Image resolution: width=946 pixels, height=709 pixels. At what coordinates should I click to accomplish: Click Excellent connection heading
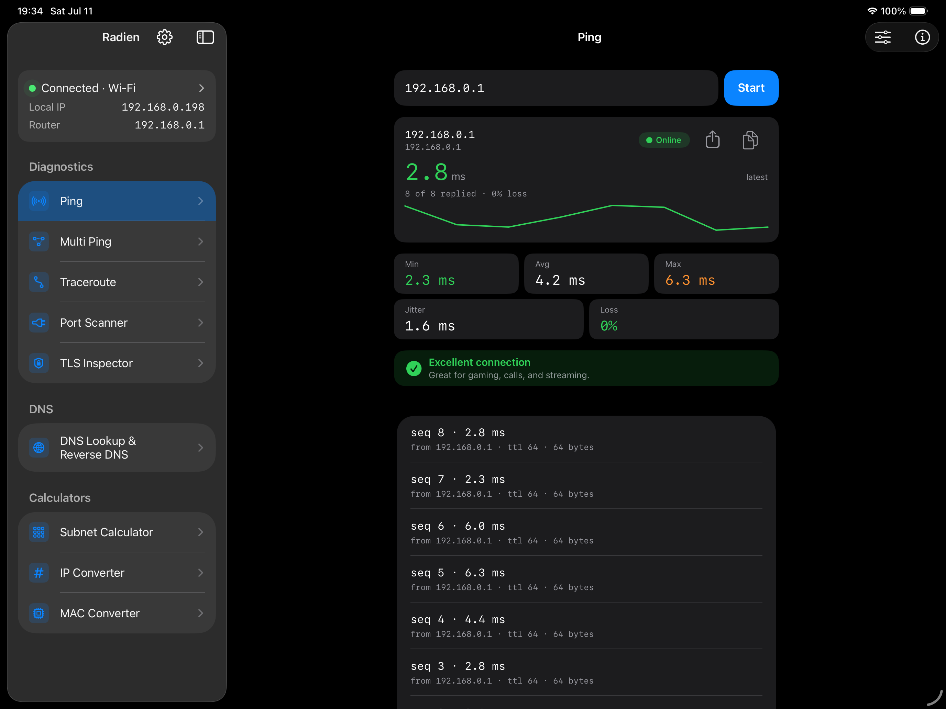click(x=480, y=362)
